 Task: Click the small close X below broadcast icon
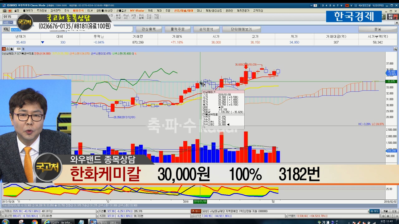pos(397,23)
